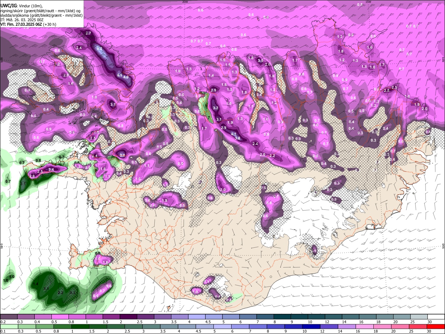
Task: Click the 'slydda/snjókoma' description line
Action: (x=41, y=15)
